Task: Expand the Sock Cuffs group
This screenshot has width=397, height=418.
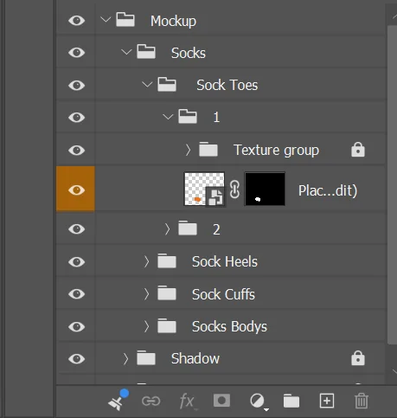Action: (x=146, y=294)
